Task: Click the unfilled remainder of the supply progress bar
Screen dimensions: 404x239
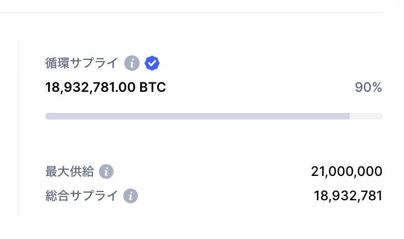Action: pyautogui.click(x=366, y=116)
